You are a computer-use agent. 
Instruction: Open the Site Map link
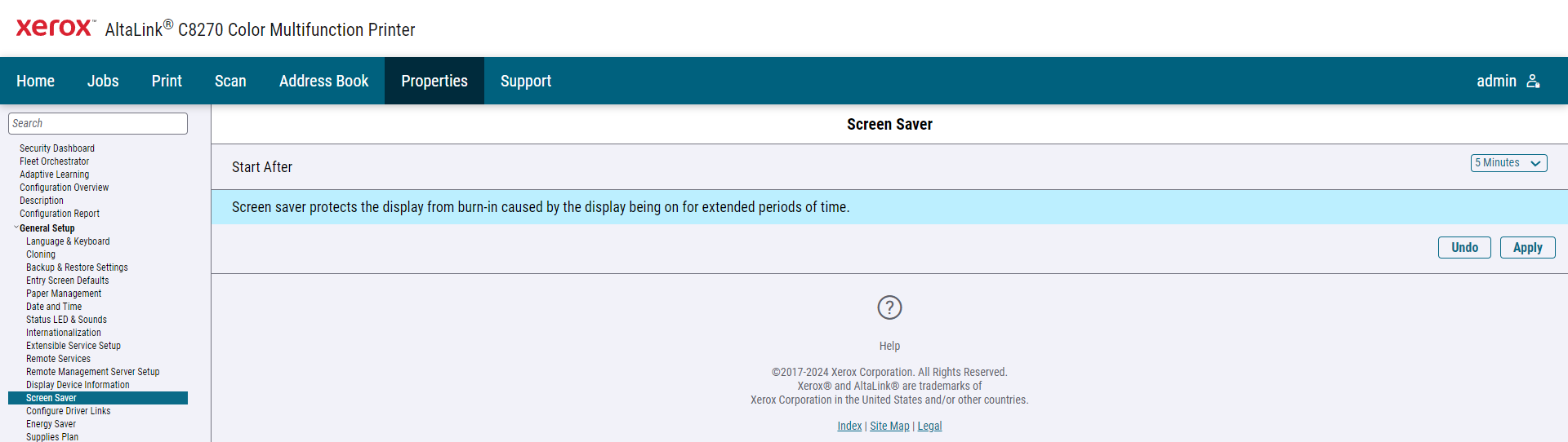click(x=889, y=426)
